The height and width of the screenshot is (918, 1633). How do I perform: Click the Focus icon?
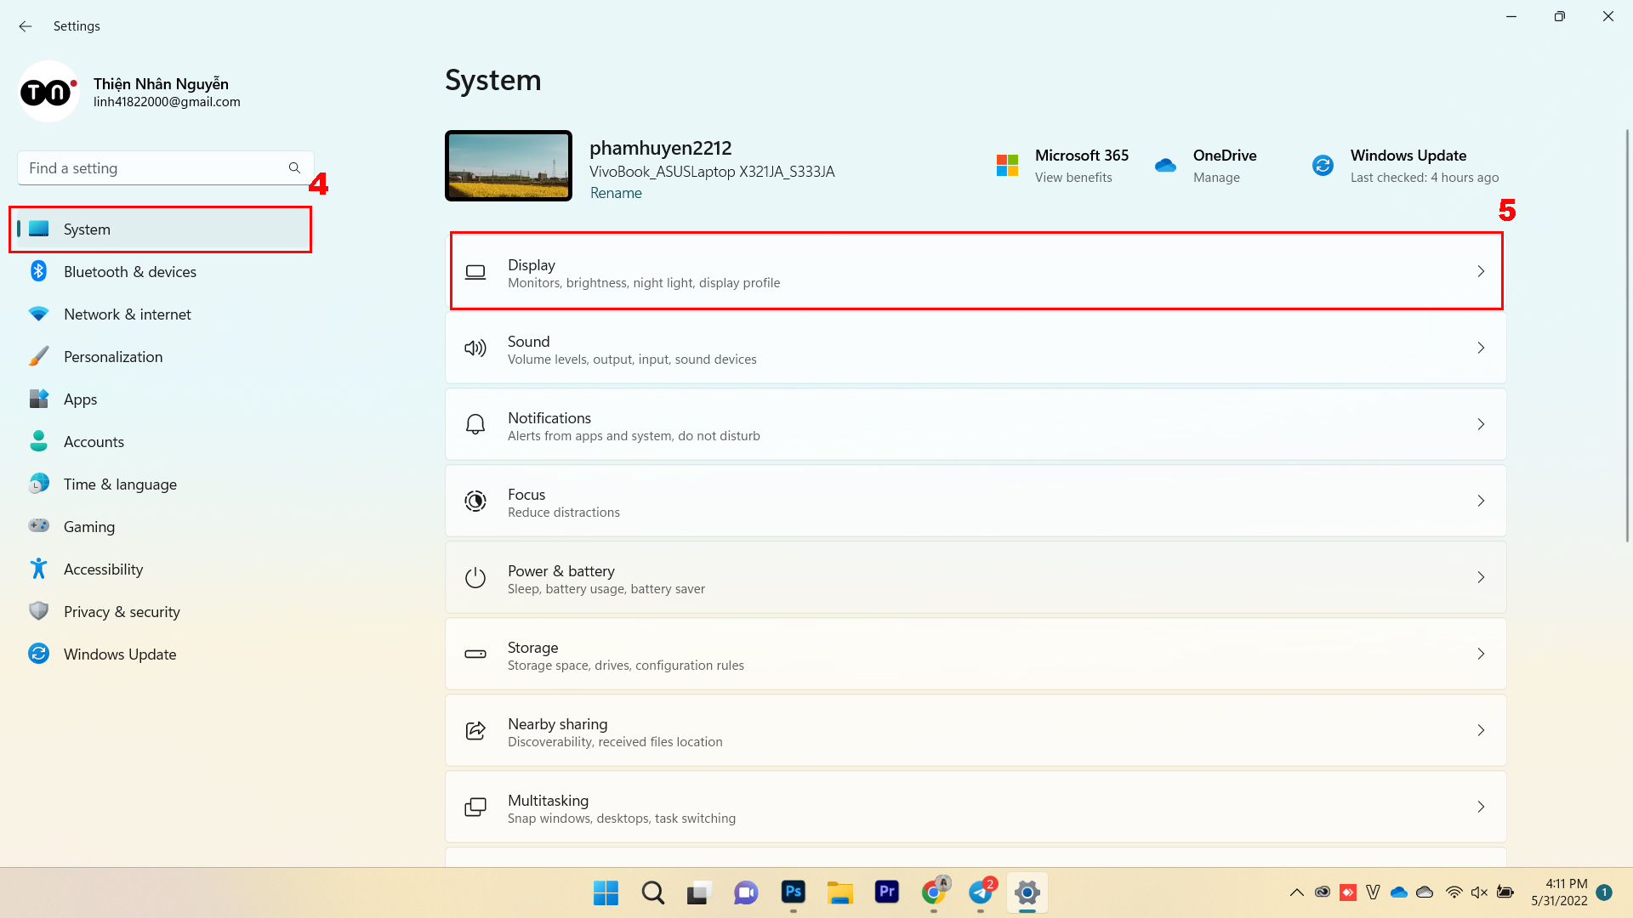(x=475, y=501)
